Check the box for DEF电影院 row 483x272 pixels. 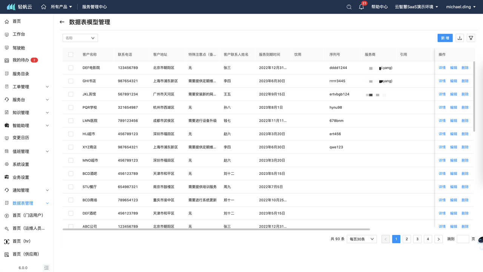coord(71,68)
